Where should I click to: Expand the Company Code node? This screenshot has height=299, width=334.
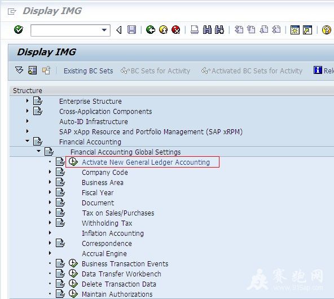(50, 172)
